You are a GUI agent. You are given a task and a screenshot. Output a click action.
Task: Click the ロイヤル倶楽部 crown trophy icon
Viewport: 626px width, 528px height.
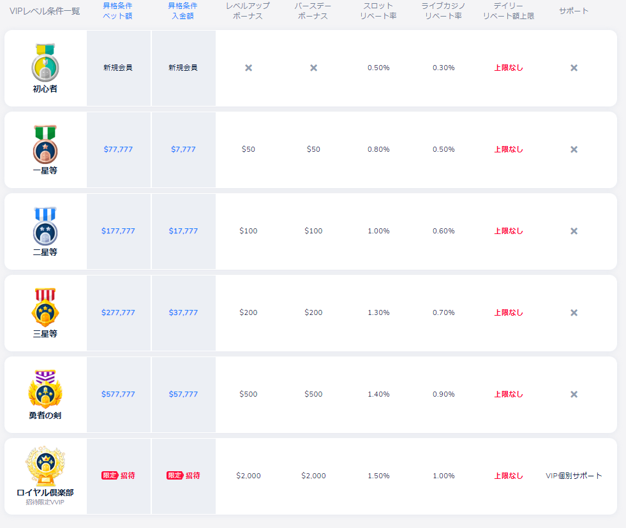point(45,466)
